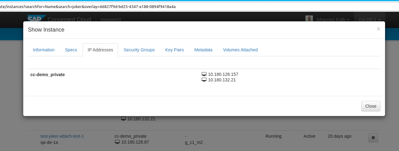Open the Information tab
Image resolution: width=399 pixels, height=151 pixels.
44,50
